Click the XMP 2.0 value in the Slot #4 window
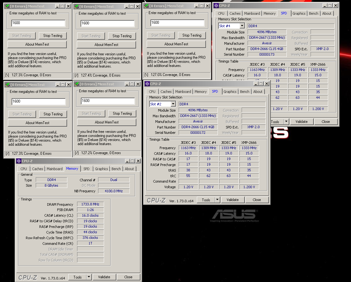Viewport: 351px width, 282px height. tap(322, 49)
